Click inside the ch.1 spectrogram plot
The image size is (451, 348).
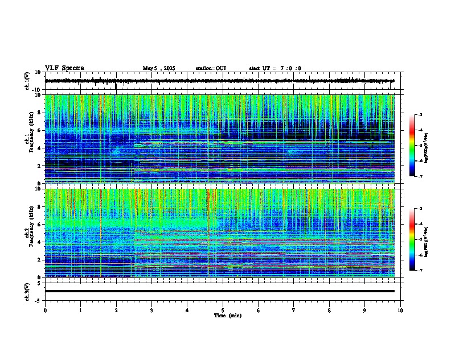tap(220, 139)
